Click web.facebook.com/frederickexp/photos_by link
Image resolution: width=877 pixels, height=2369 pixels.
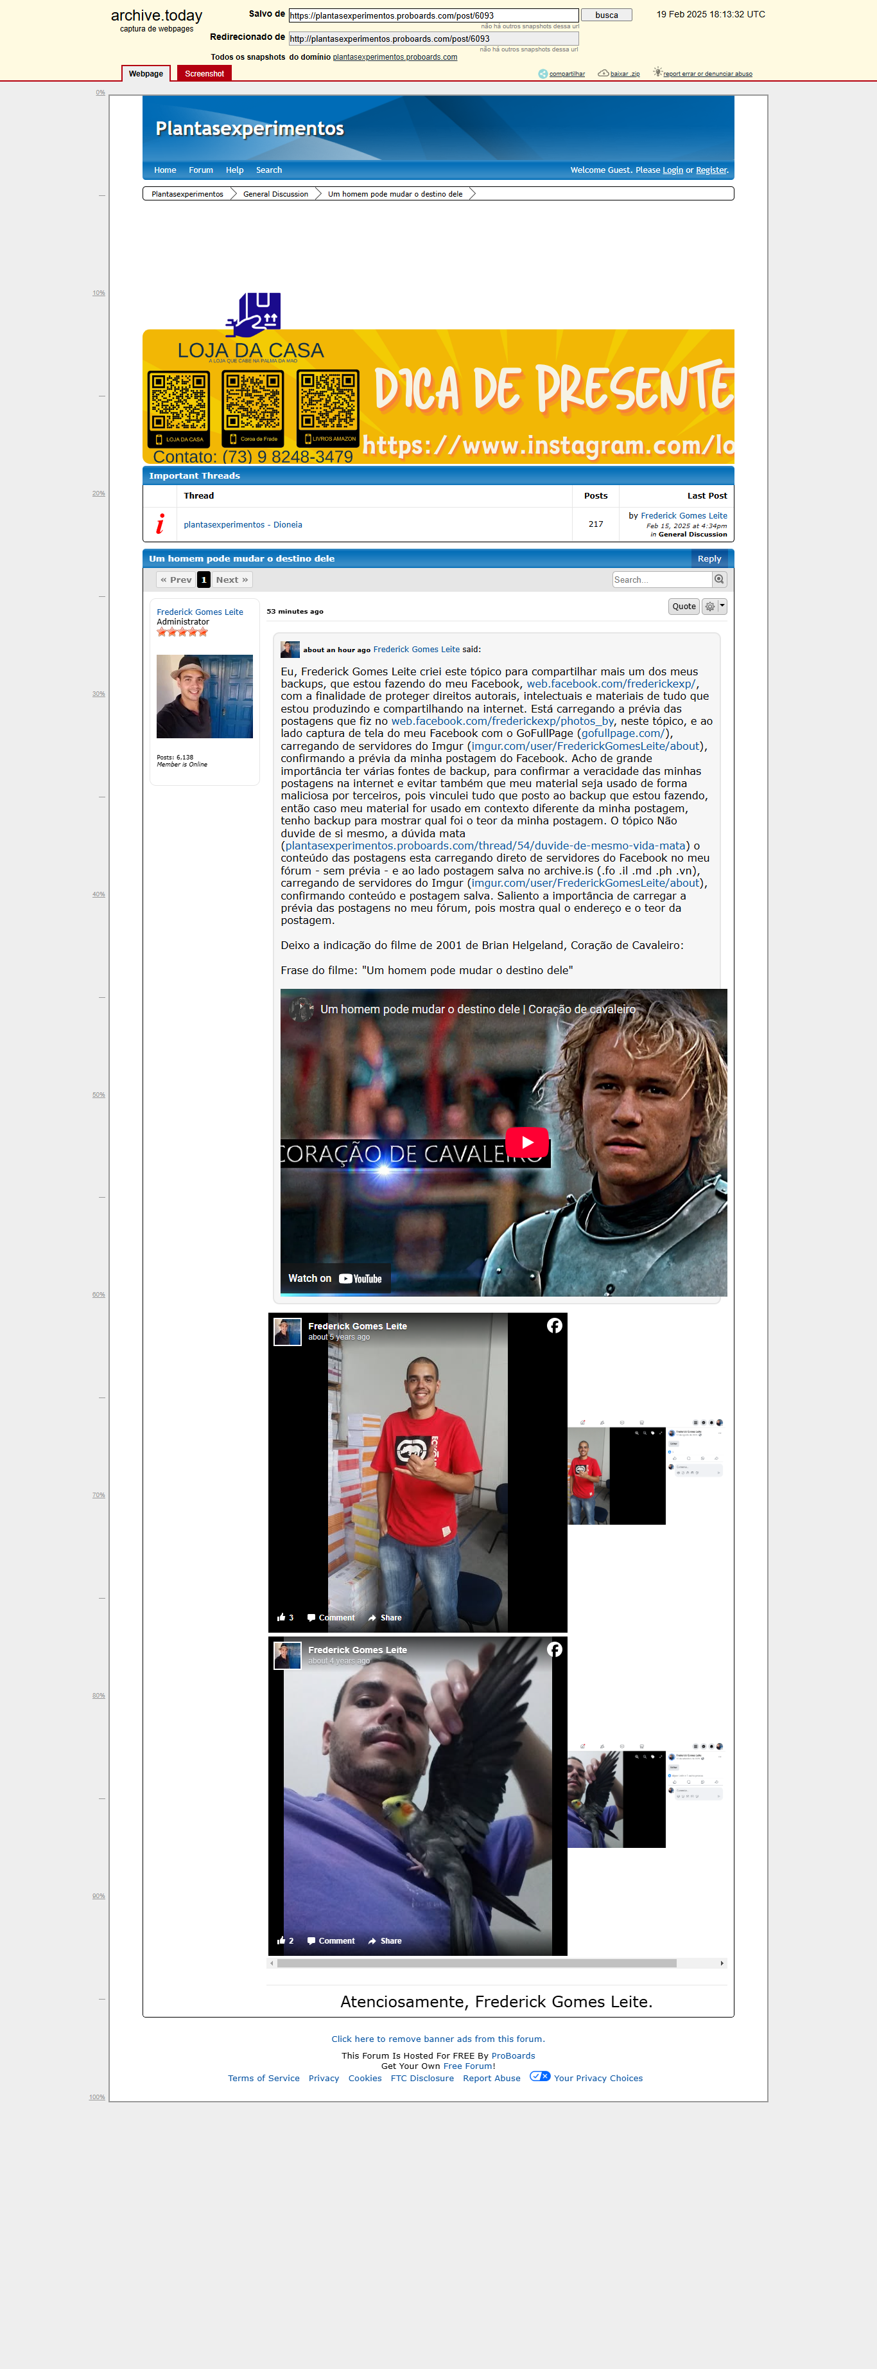pyautogui.click(x=503, y=721)
